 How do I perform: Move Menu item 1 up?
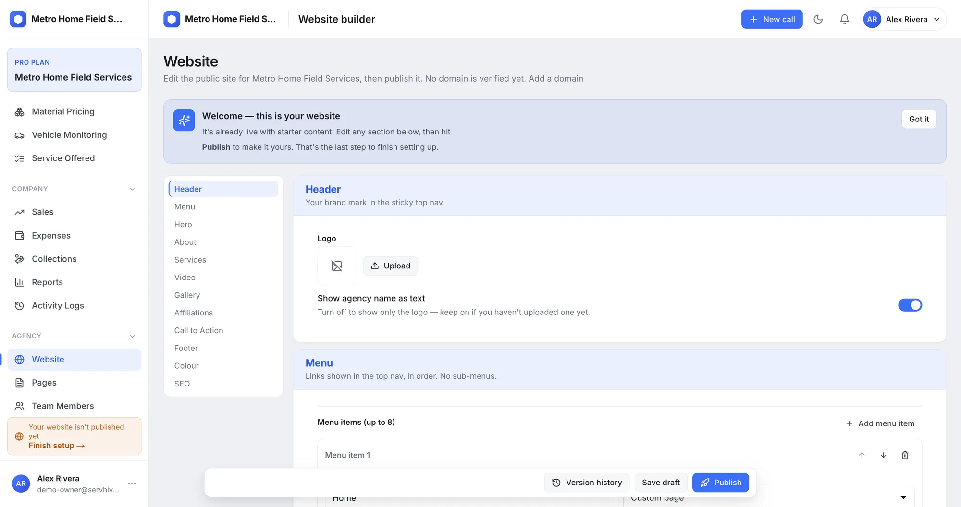point(862,455)
